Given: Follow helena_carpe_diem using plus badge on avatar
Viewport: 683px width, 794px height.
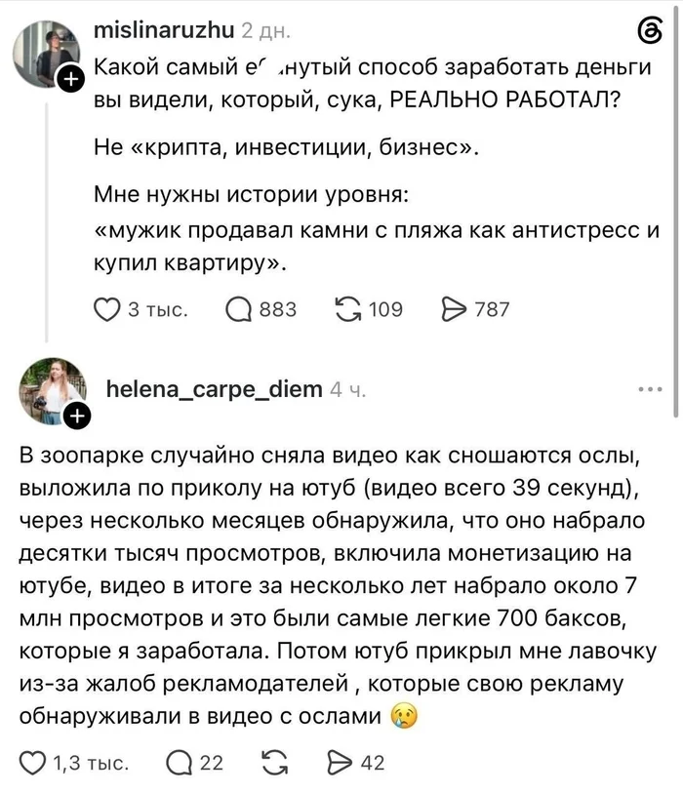Looking at the screenshot, I should pyautogui.click(x=77, y=417).
